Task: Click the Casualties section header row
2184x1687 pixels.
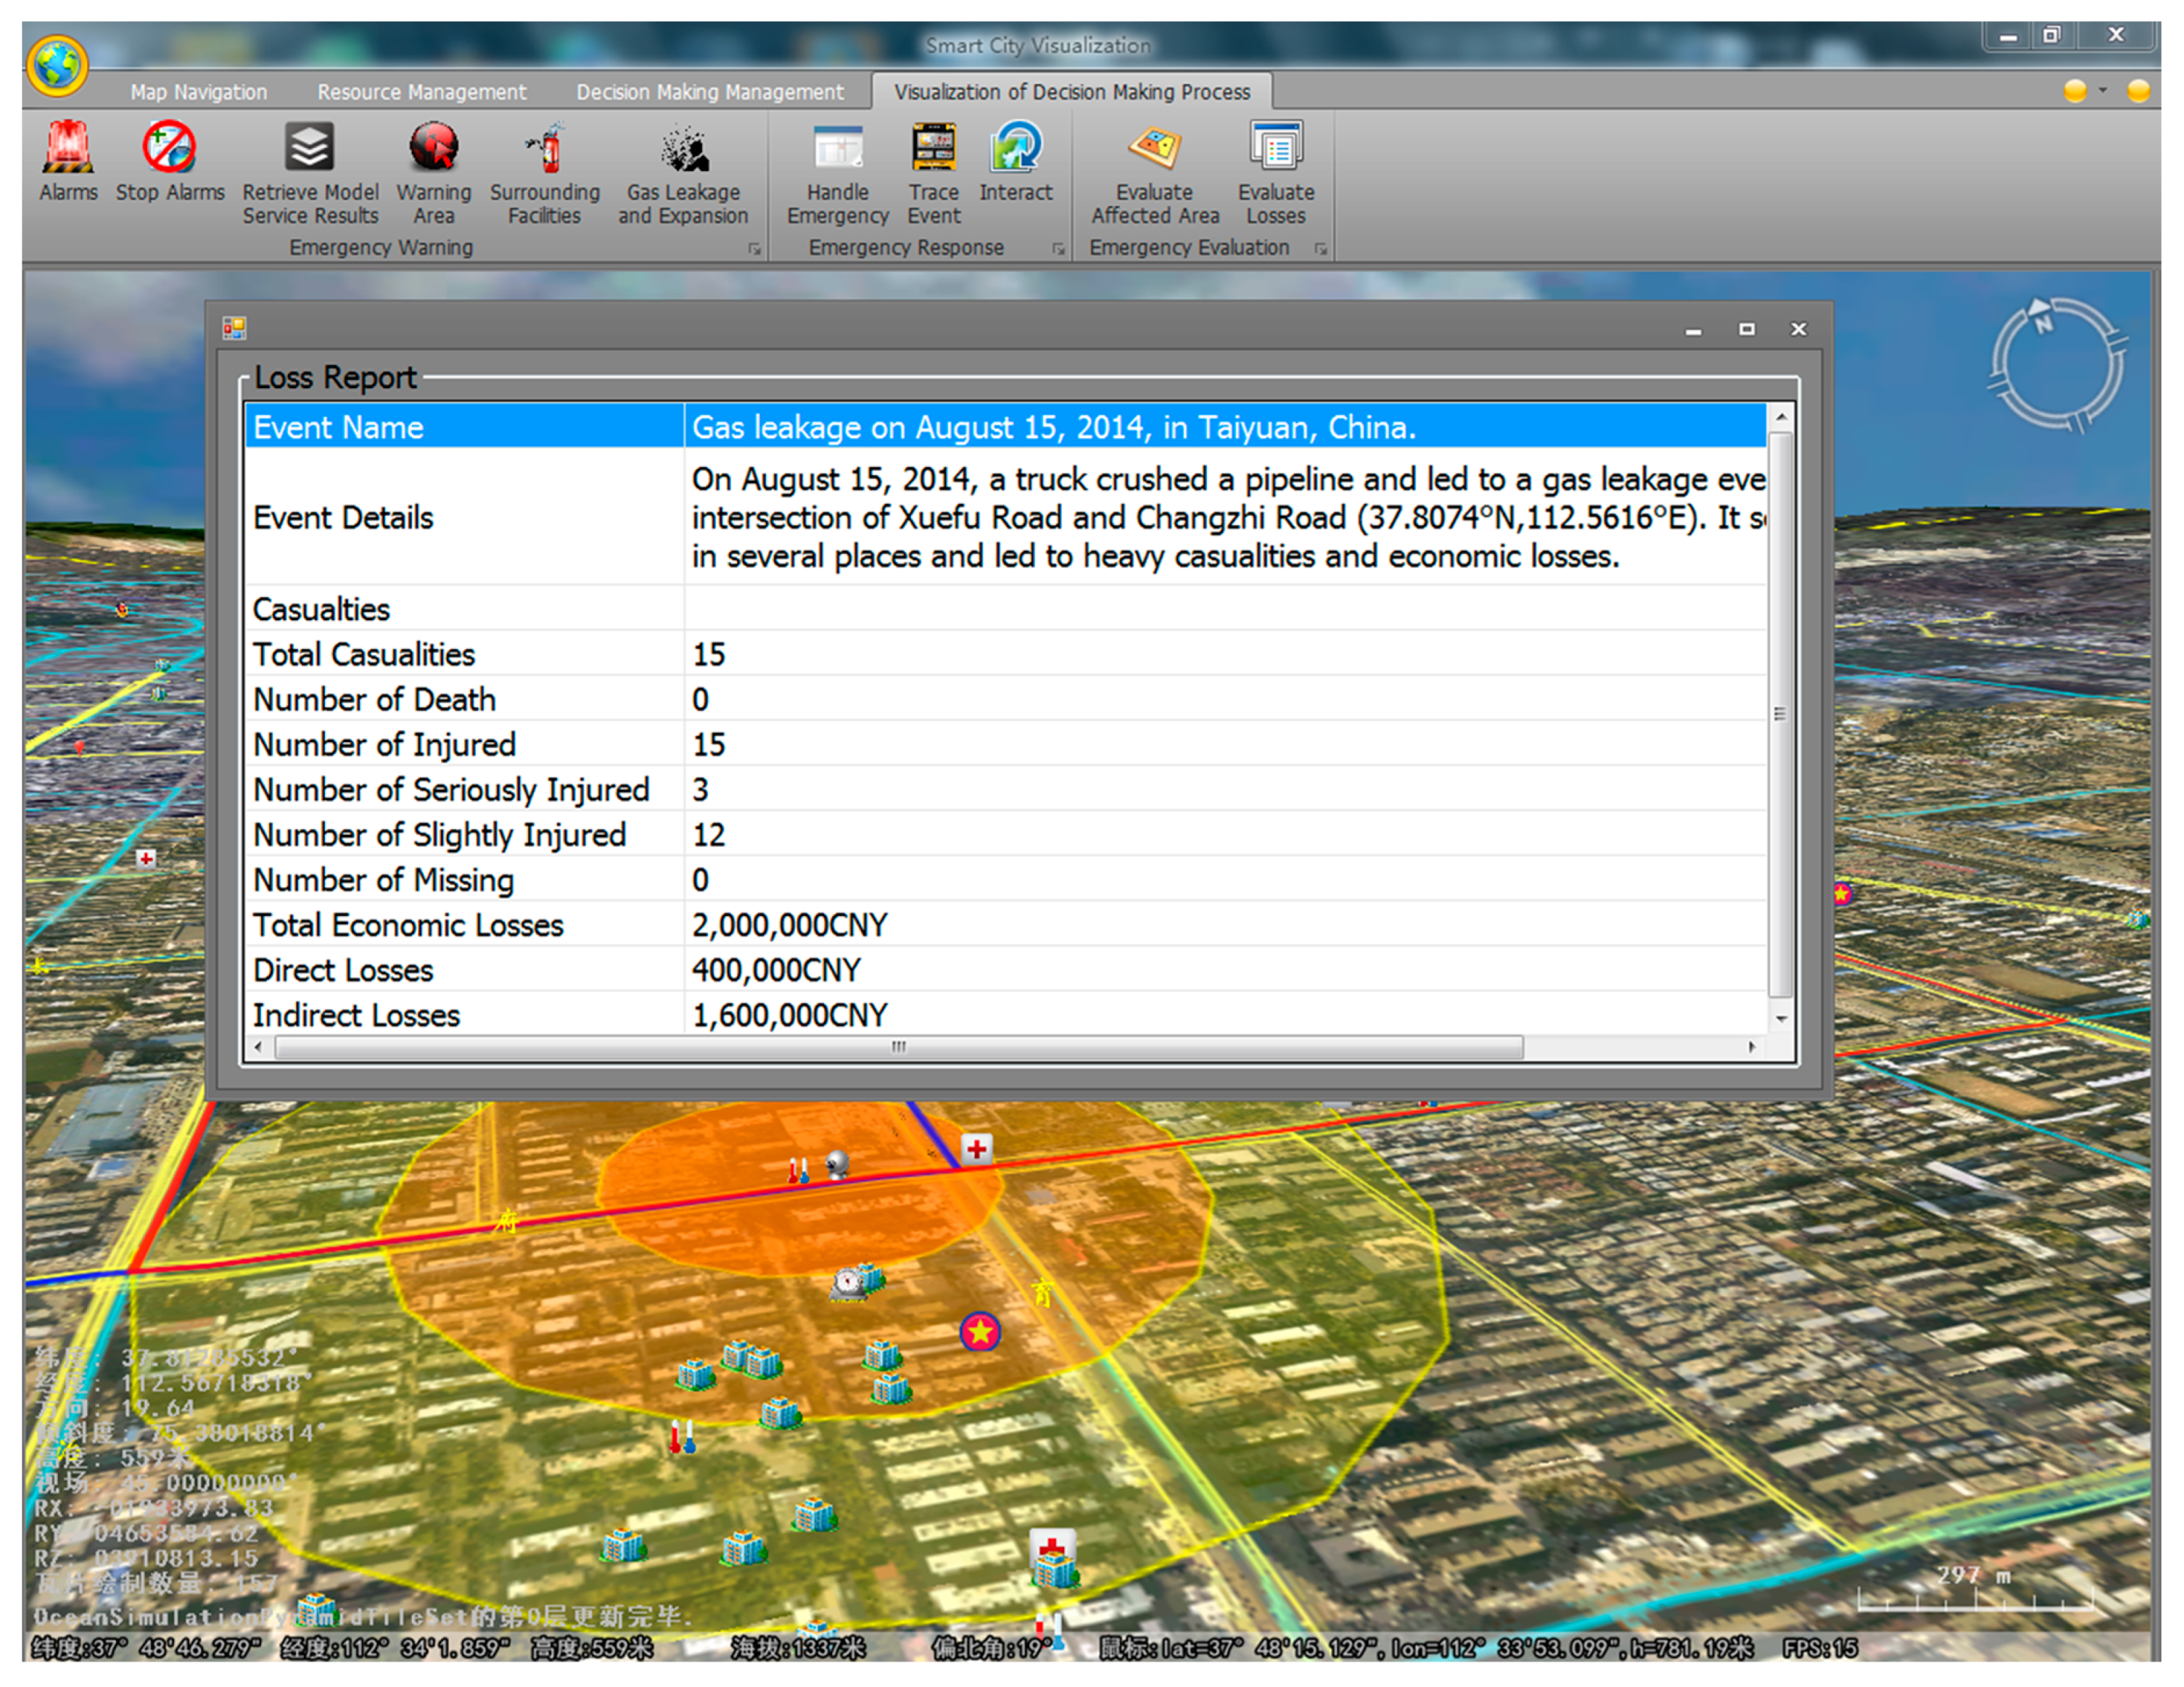Action: (1005, 609)
